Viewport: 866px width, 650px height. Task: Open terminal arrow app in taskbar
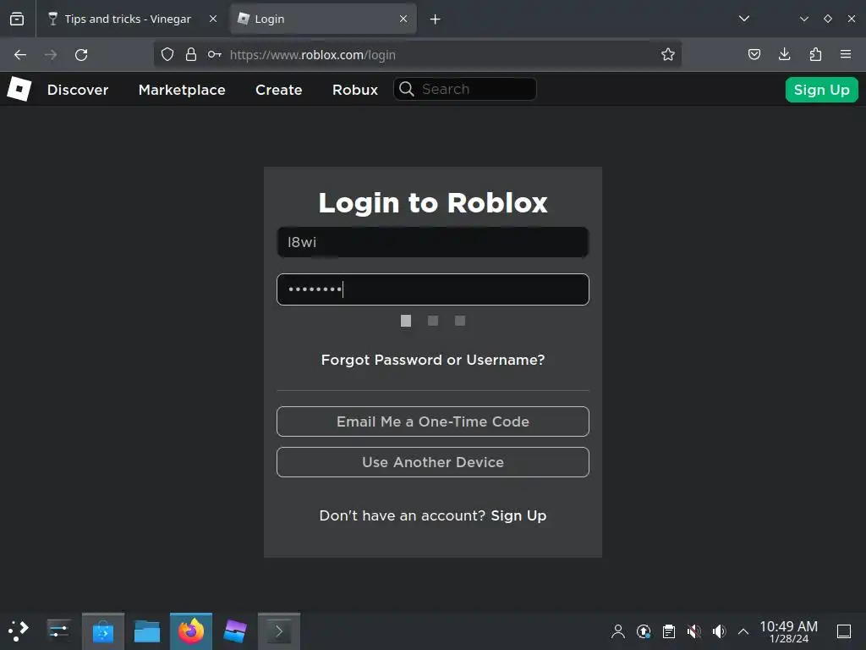click(x=279, y=631)
